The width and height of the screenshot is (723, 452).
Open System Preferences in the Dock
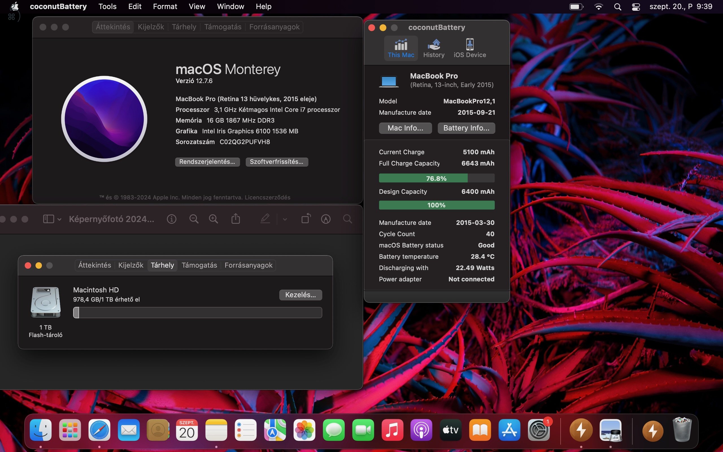point(539,430)
